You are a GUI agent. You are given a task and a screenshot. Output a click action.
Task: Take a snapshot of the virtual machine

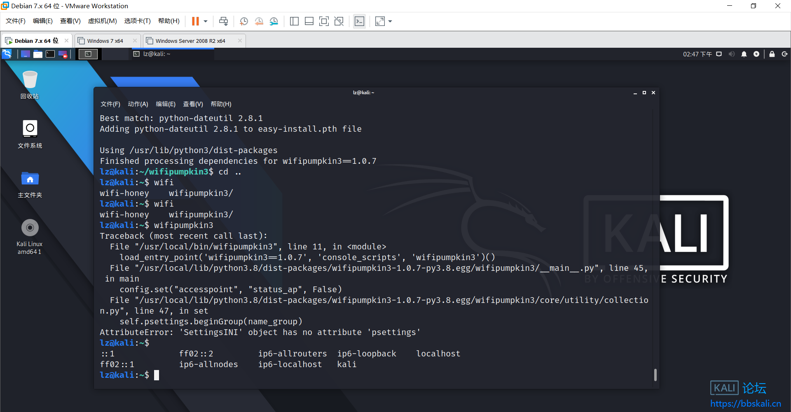click(x=243, y=21)
